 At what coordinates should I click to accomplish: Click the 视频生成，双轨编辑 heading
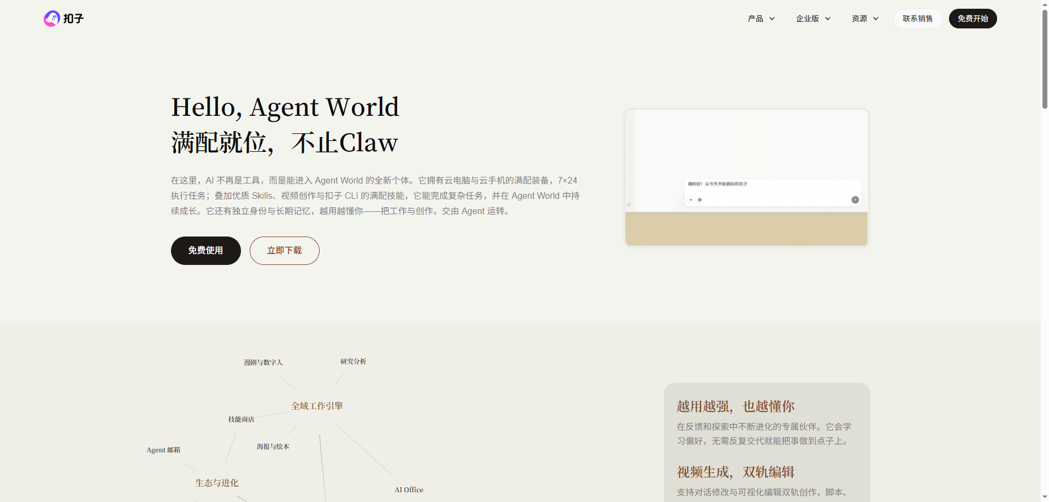[x=735, y=472]
